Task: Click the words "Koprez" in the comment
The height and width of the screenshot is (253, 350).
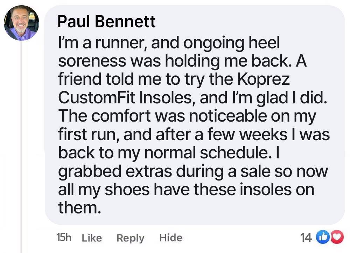Action: [264, 79]
